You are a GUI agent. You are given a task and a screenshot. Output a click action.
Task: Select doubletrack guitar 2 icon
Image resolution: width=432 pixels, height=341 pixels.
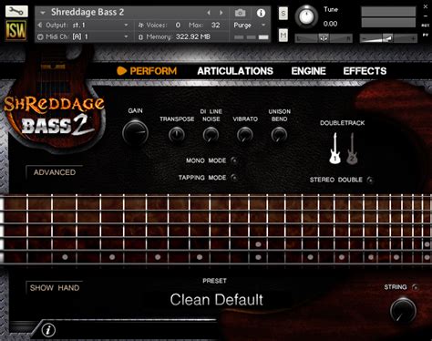tap(352, 149)
